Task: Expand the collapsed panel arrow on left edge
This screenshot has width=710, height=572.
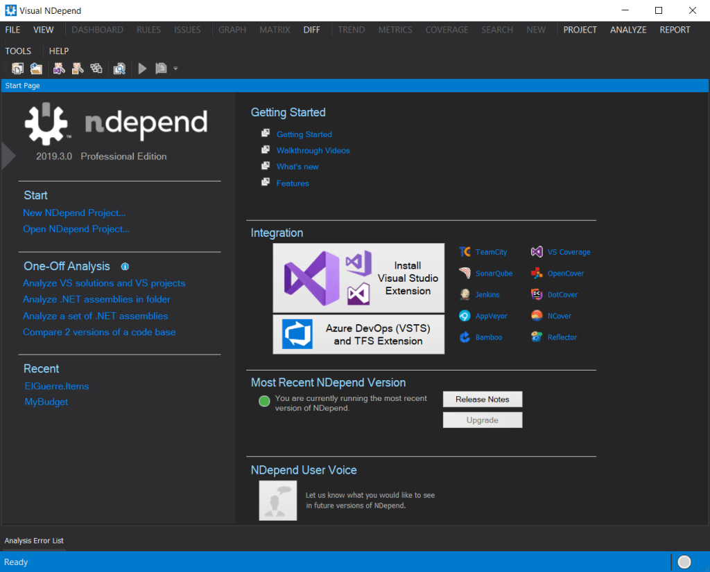Action: tap(8, 156)
